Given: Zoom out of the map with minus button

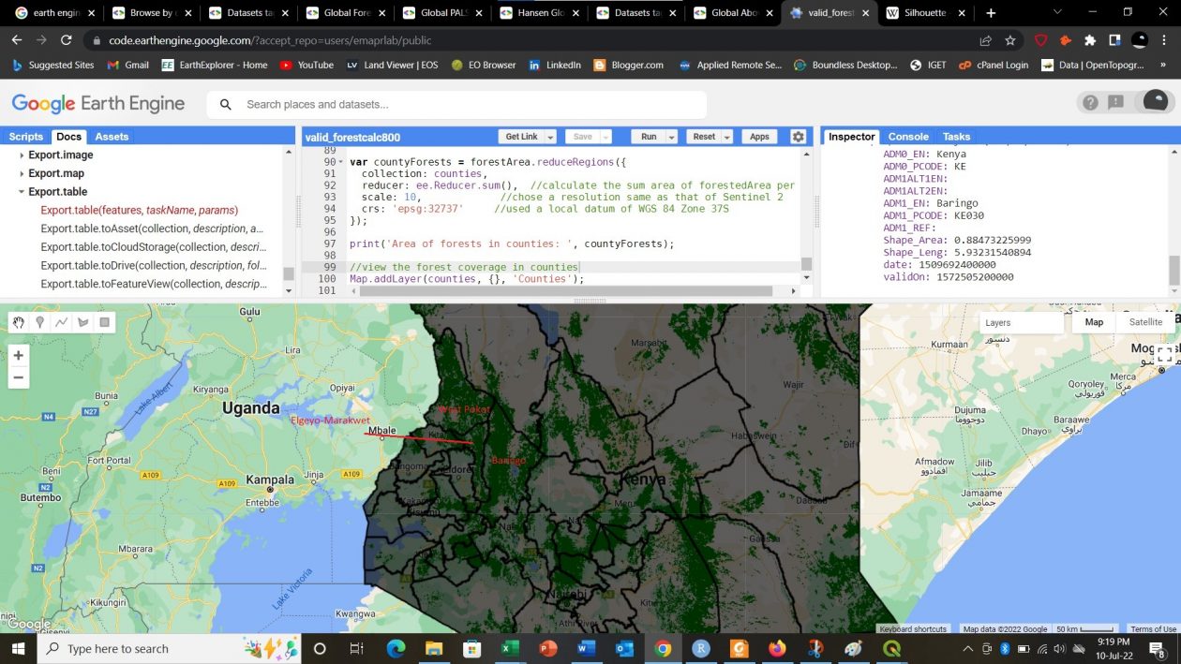Looking at the screenshot, I should (18, 378).
